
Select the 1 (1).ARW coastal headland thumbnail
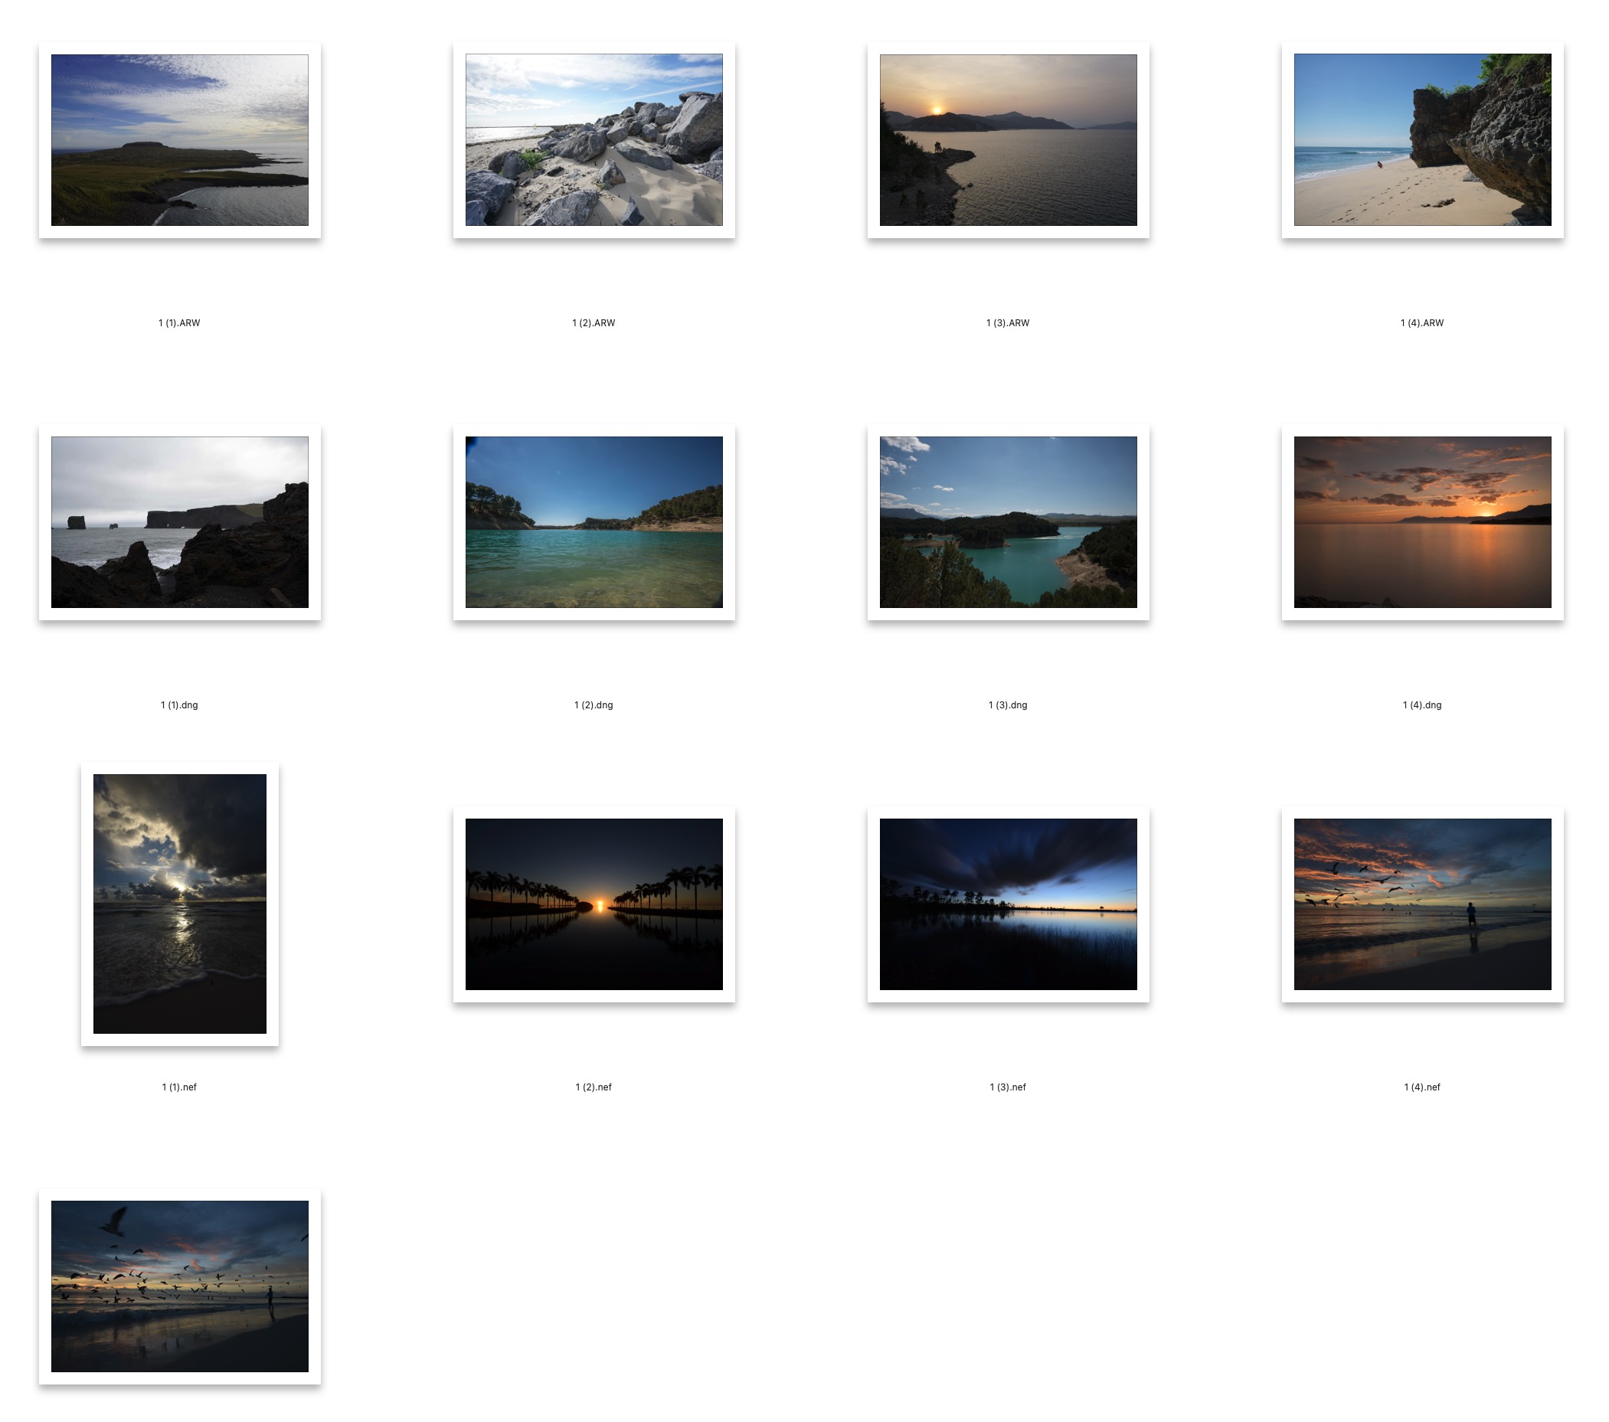(x=179, y=140)
